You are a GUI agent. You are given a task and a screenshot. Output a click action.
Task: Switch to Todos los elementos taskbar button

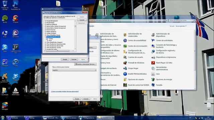[69, 118]
